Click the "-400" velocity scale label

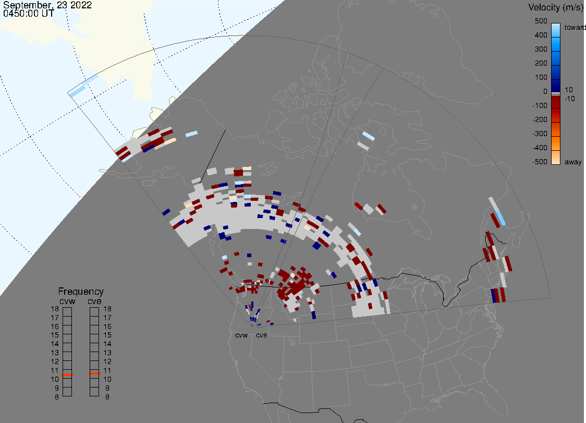point(540,148)
